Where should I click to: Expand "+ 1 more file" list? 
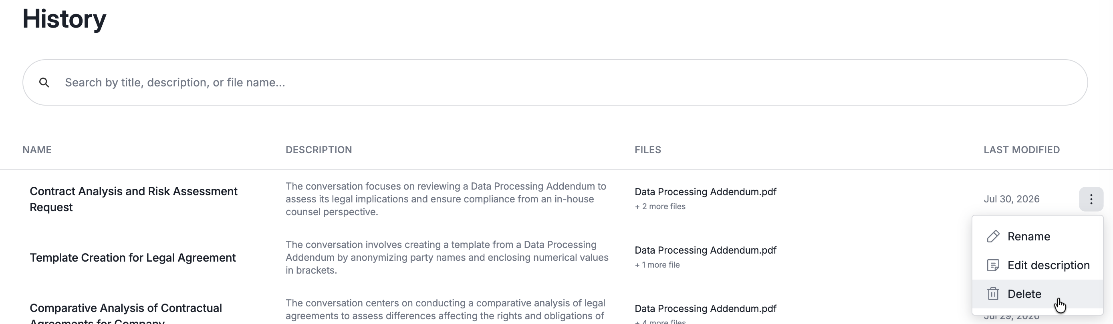tap(657, 265)
